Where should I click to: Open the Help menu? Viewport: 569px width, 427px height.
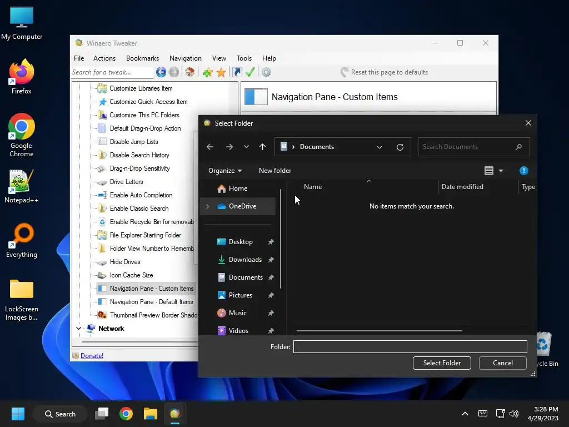269,58
